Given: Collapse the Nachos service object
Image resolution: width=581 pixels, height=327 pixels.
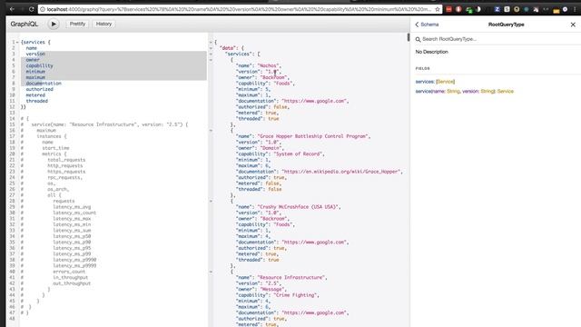Looking at the screenshot, I should 211,60.
